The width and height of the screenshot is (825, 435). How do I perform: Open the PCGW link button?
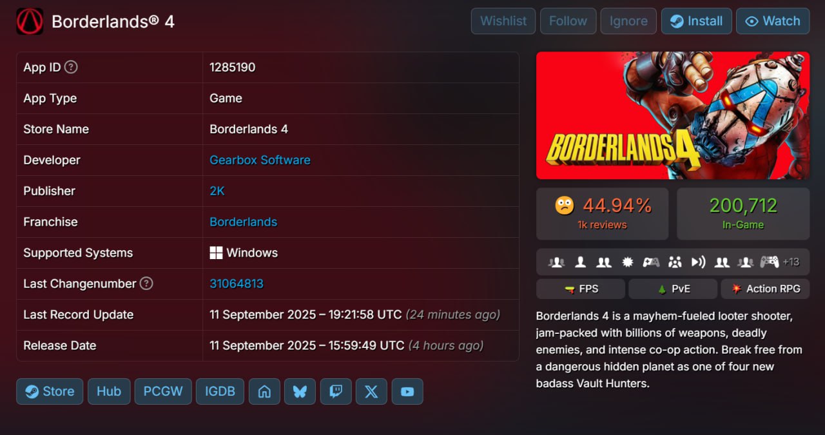163,391
